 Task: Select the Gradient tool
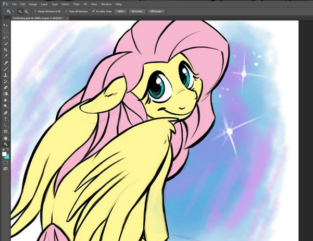pos(5,94)
